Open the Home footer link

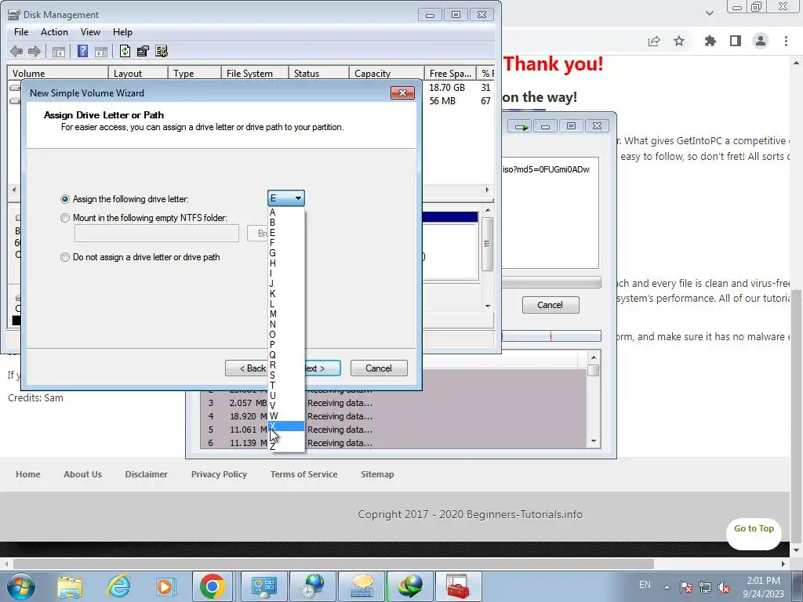[28, 474]
